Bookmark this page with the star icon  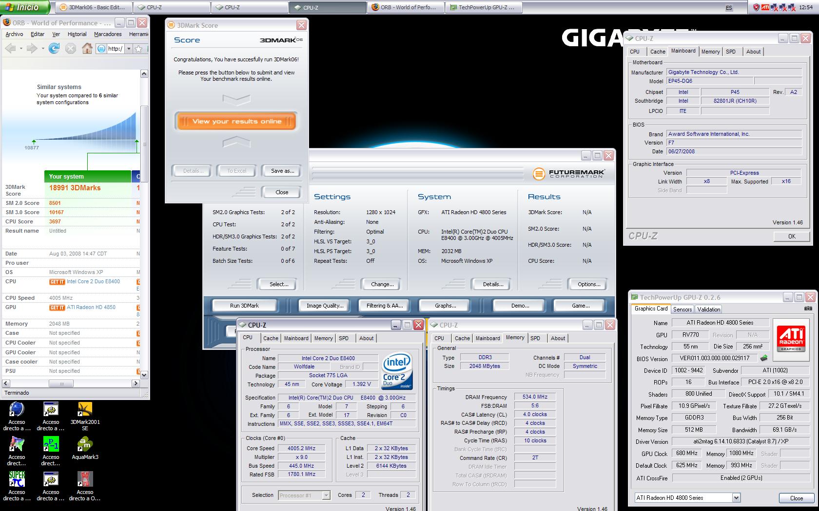[138, 49]
